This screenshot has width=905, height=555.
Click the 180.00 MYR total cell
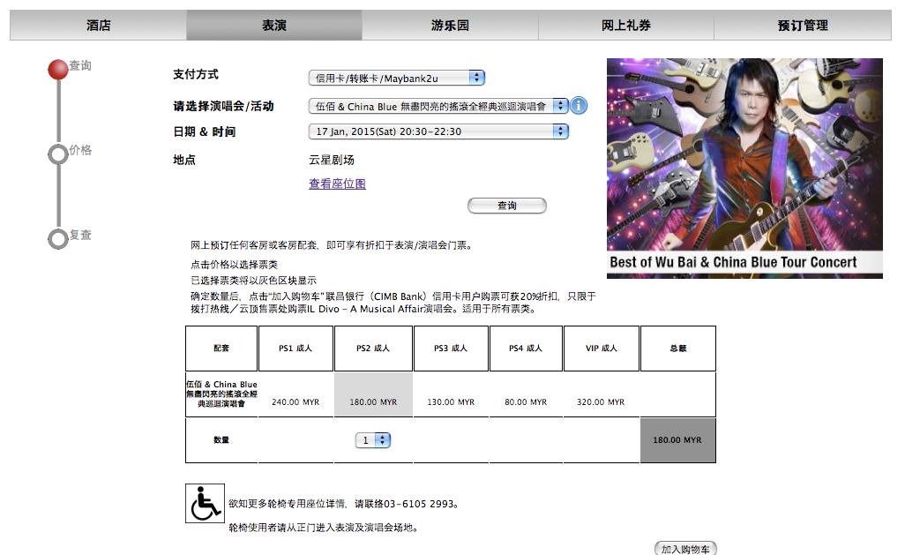click(x=677, y=440)
